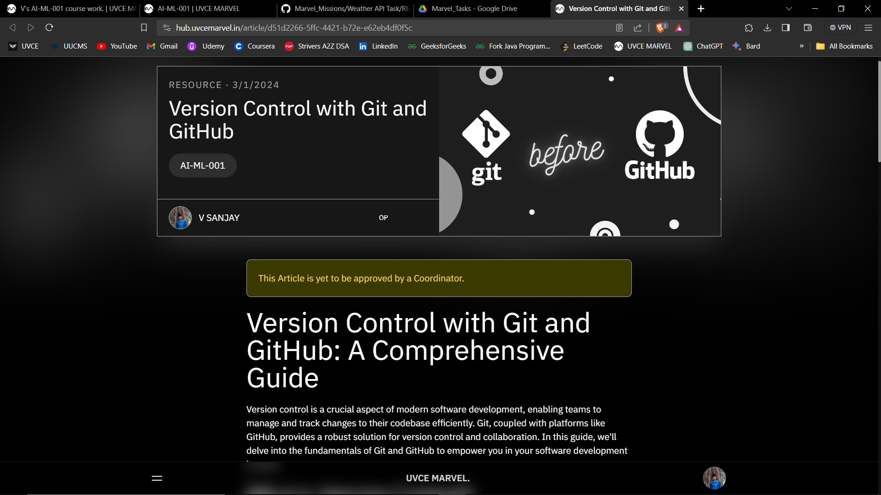Click the share page icon
This screenshot has width=881, height=495.
click(x=638, y=28)
